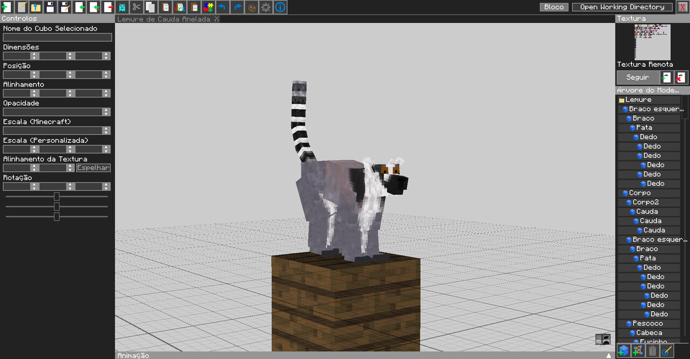Click the Copy icon in the toolbar
This screenshot has width=690, height=359.
click(150, 7)
